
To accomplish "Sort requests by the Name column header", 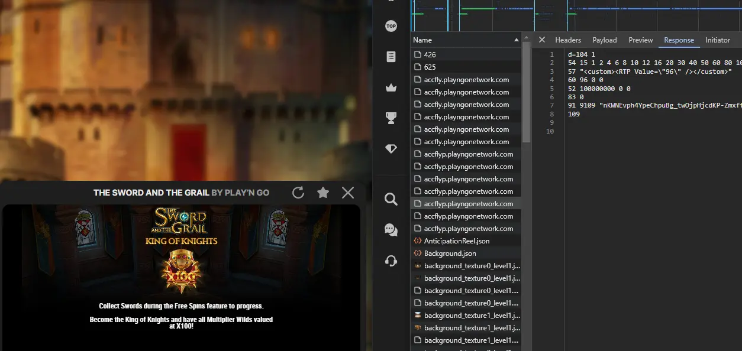I will point(466,40).
